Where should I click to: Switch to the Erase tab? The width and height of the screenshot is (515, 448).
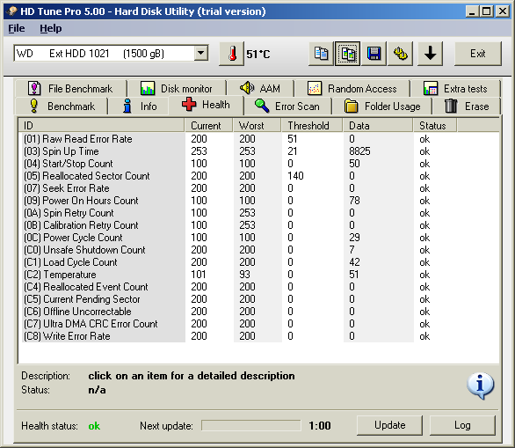click(x=467, y=106)
